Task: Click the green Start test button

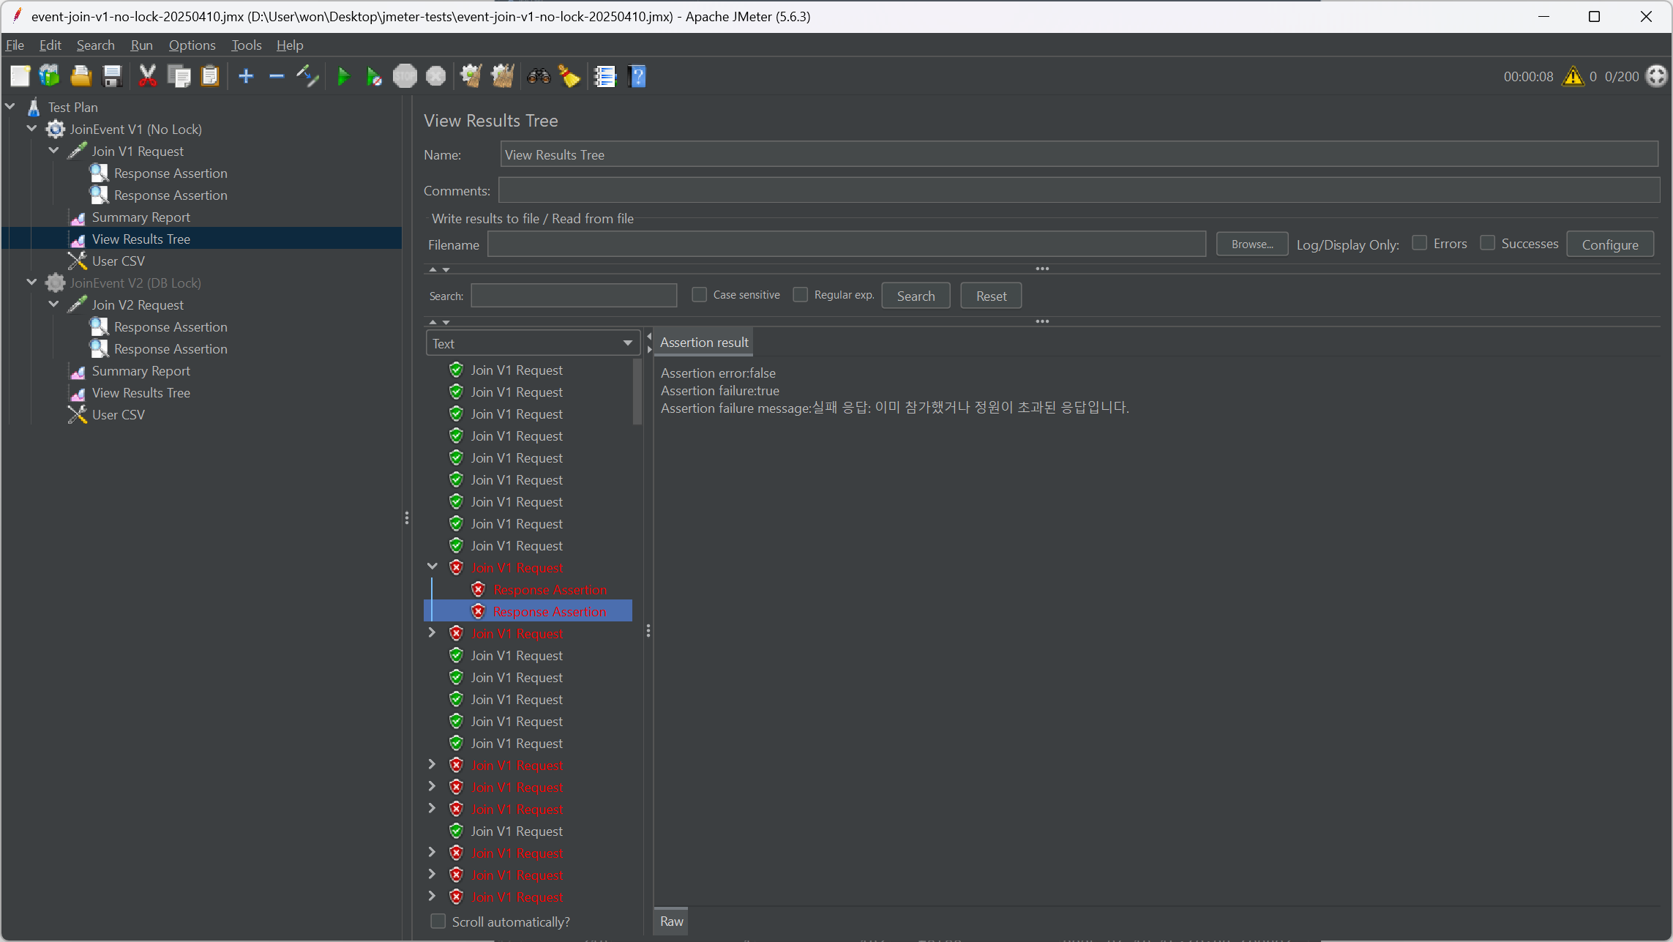Action: (x=343, y=76)
